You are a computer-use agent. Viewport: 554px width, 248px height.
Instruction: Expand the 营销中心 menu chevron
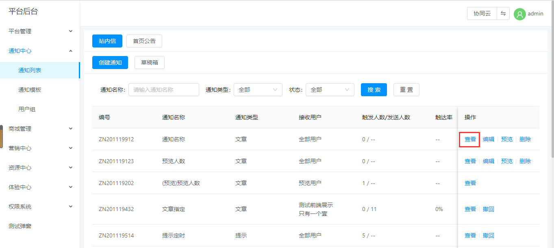pos(71,148)
